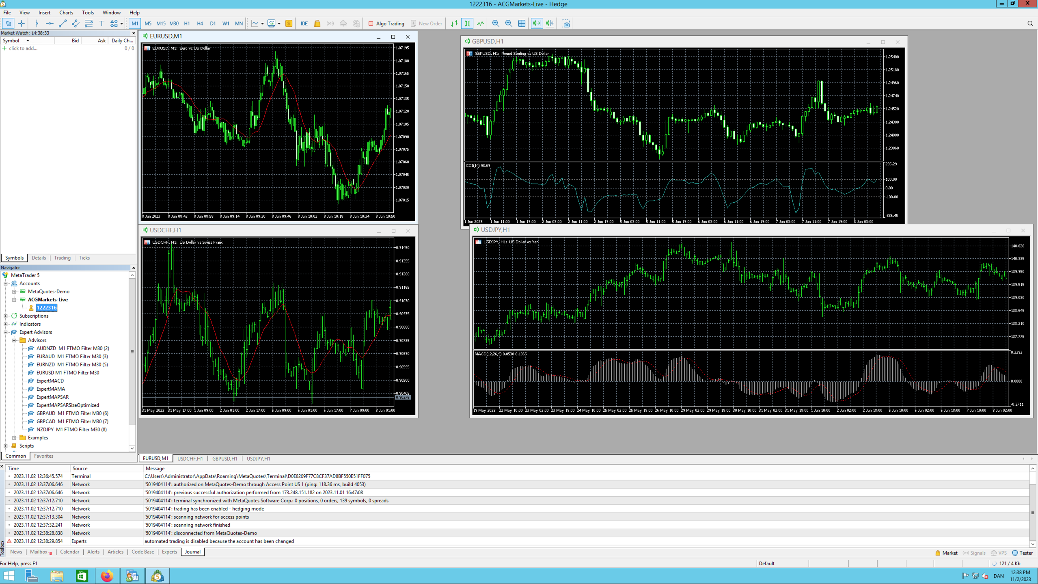Open the indicators dropdown arrow
This screenshot has height=584, width=1038.
pos(262,24)
